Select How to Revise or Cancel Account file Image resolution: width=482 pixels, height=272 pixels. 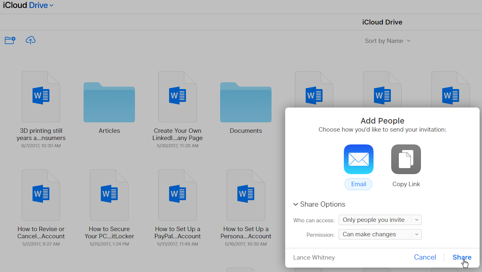[x=41, y=195]
